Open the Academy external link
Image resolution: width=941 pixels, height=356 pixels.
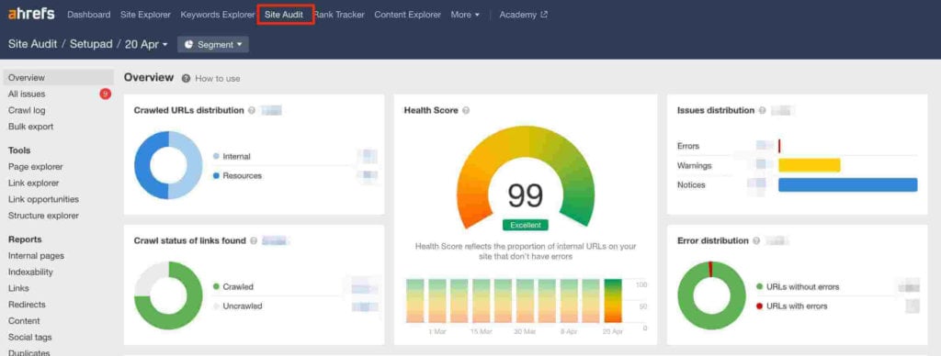523,15
